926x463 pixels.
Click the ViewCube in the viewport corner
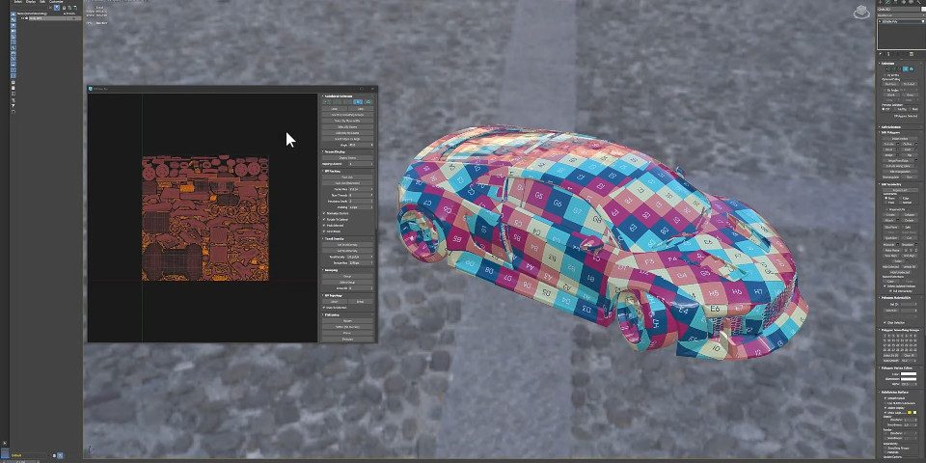[860, 12]
